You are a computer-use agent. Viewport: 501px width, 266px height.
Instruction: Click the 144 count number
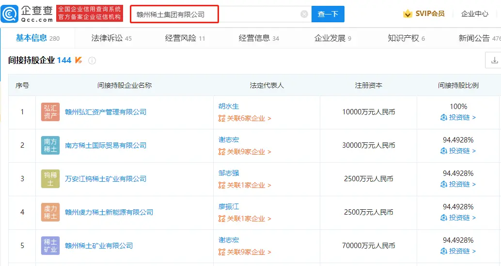[64, 60]
